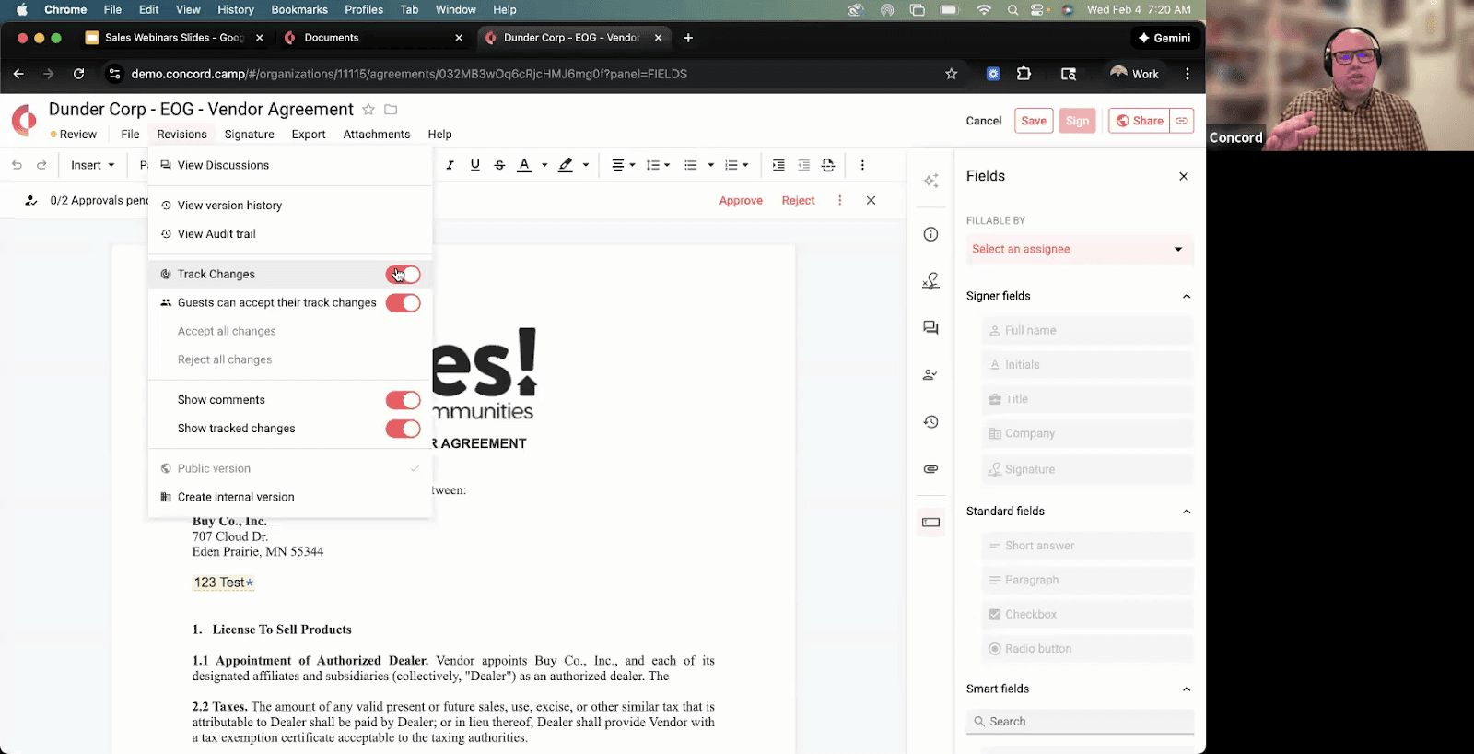Open the info sidebar panel
The height and width of the screenshot is (754, 1474).
click(x=931, y=234)
